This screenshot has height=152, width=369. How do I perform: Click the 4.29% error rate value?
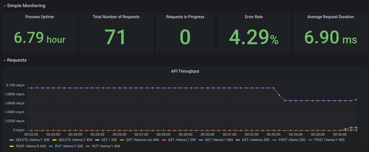pos(254,37)
